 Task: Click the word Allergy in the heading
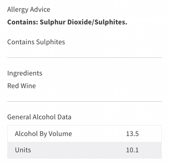pyautogui.click(x=17, y=10)
